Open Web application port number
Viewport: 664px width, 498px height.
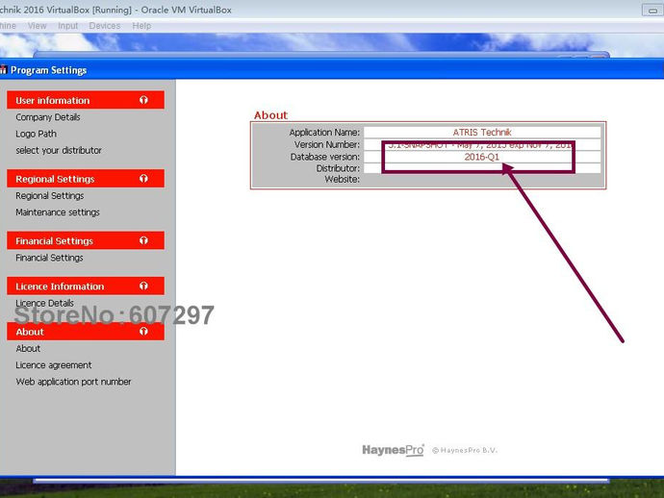pyautogui.click(x=73, y=382)
